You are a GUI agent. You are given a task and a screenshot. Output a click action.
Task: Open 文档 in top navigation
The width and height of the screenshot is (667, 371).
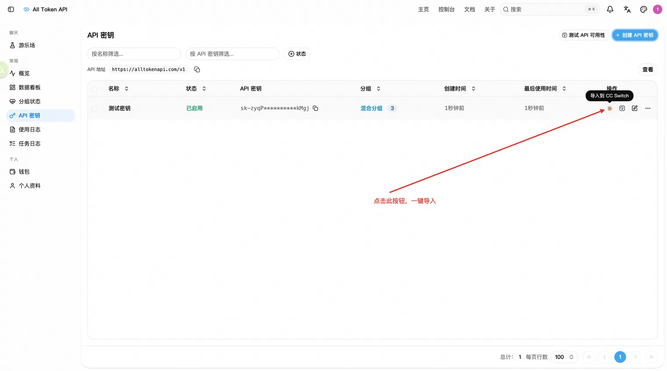[x=470, y=9]
